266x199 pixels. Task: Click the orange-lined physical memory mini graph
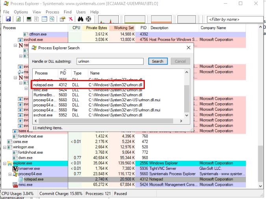click(161, 19)
